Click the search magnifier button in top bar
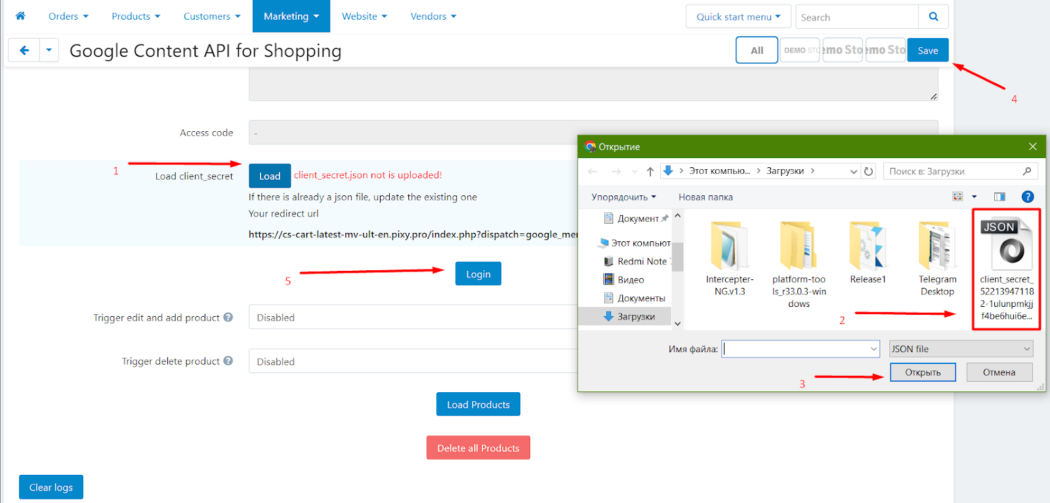Viewport: 1050px width, 503px height. pyautogui.click(x=933, y=17)
